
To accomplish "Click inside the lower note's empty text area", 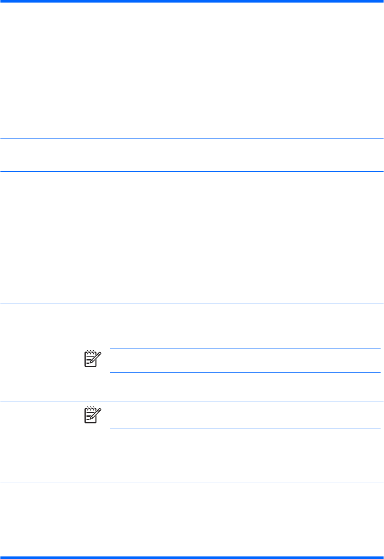I will pyautogui.click(x=245, y=417).
